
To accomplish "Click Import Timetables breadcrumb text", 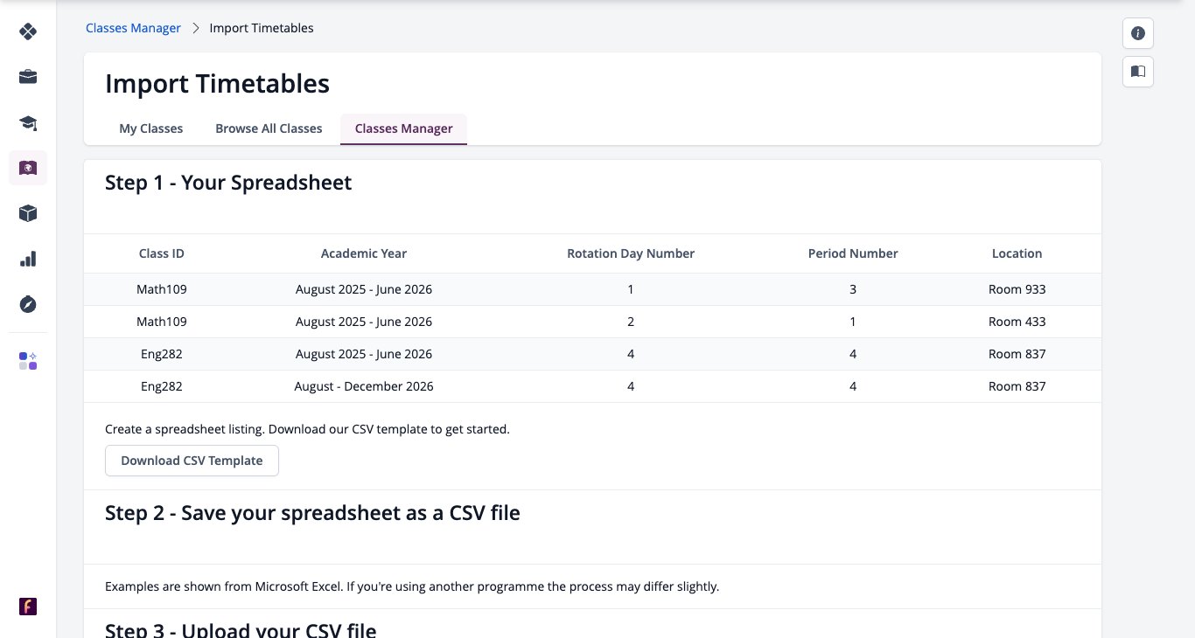I will point(262,28).
